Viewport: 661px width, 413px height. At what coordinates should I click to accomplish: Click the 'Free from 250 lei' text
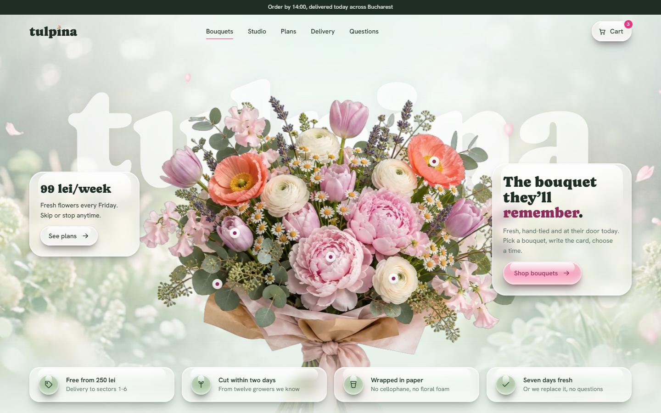point(91,380)
